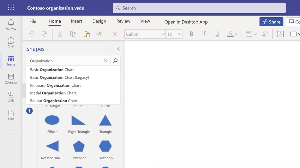Screen dimensions: 300x168
Task: Select Teams in the sidebar
Action: tap(11, 61)
